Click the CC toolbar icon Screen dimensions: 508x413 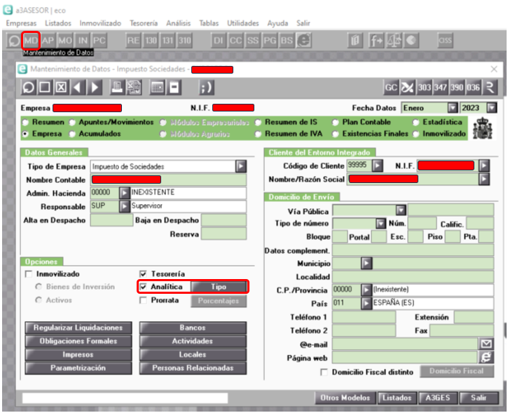[235, 41]
